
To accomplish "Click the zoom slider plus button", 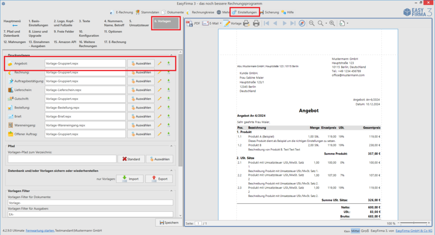I will coord(429,223).
